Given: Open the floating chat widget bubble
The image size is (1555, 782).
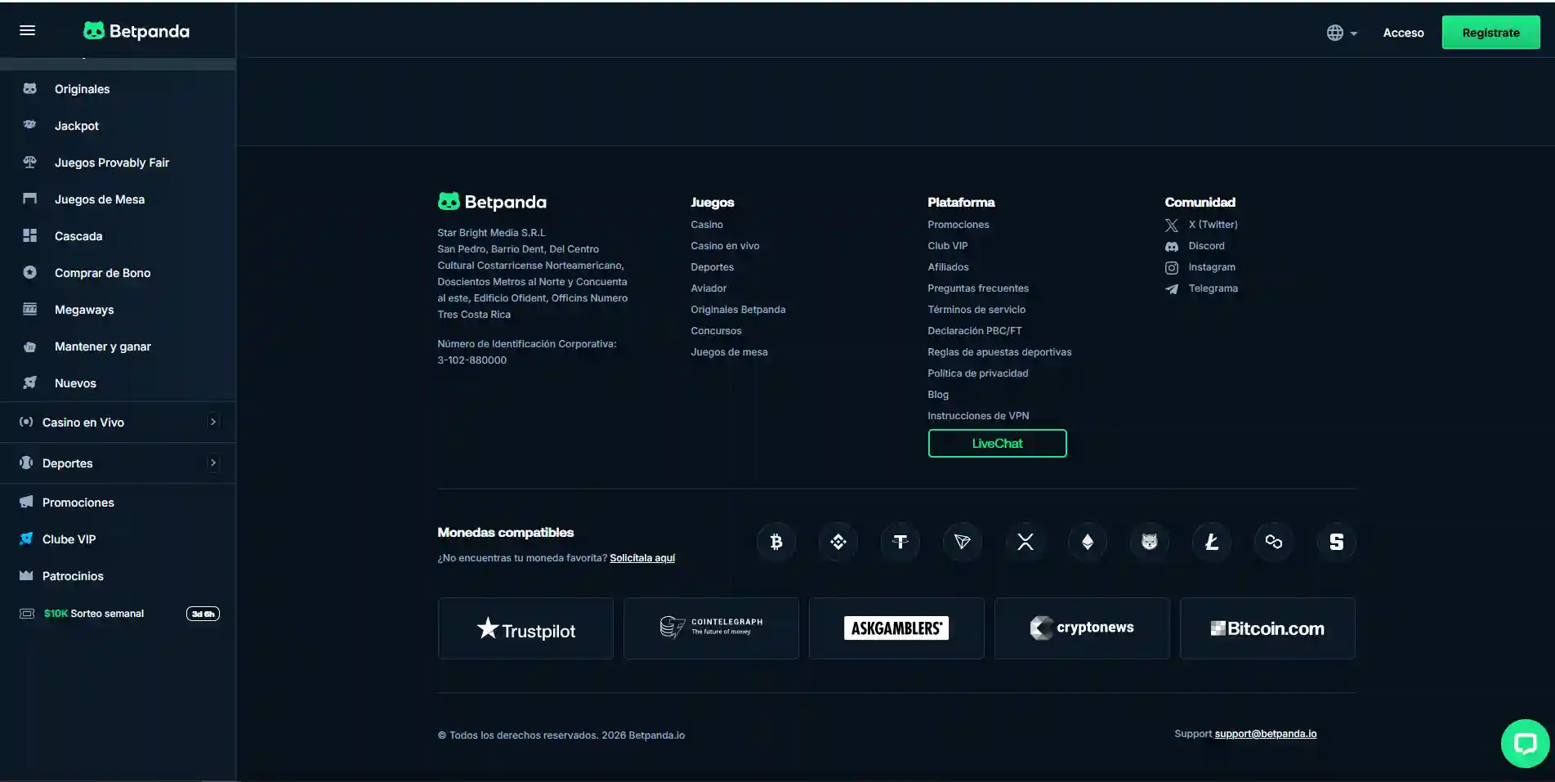Looking at the screenshot, I should [x=1525, y=744].
